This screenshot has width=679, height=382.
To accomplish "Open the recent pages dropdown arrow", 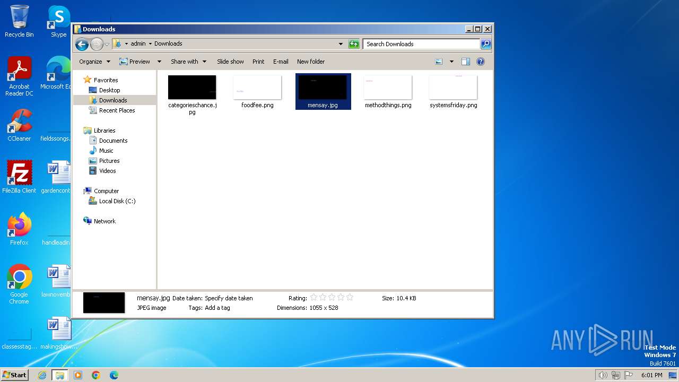I will point(107,44).
